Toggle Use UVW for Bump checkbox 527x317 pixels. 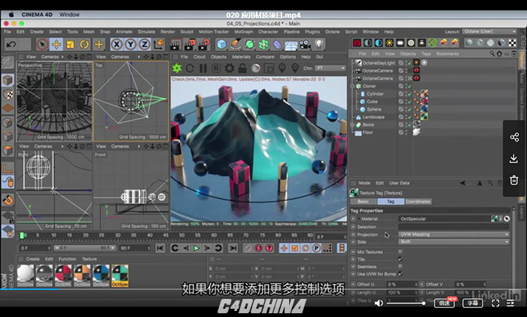[x=401, y=273]
